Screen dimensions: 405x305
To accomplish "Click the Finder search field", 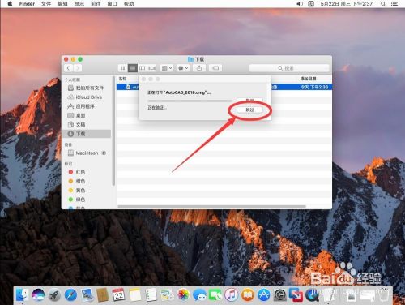I will [x=289, y=68].
